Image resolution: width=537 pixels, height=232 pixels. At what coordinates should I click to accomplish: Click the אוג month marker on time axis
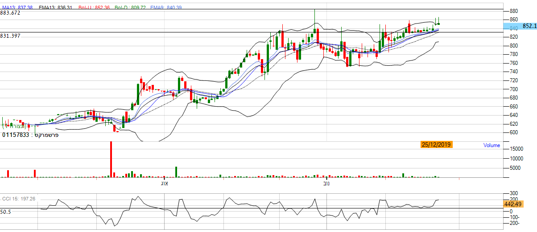164,183
